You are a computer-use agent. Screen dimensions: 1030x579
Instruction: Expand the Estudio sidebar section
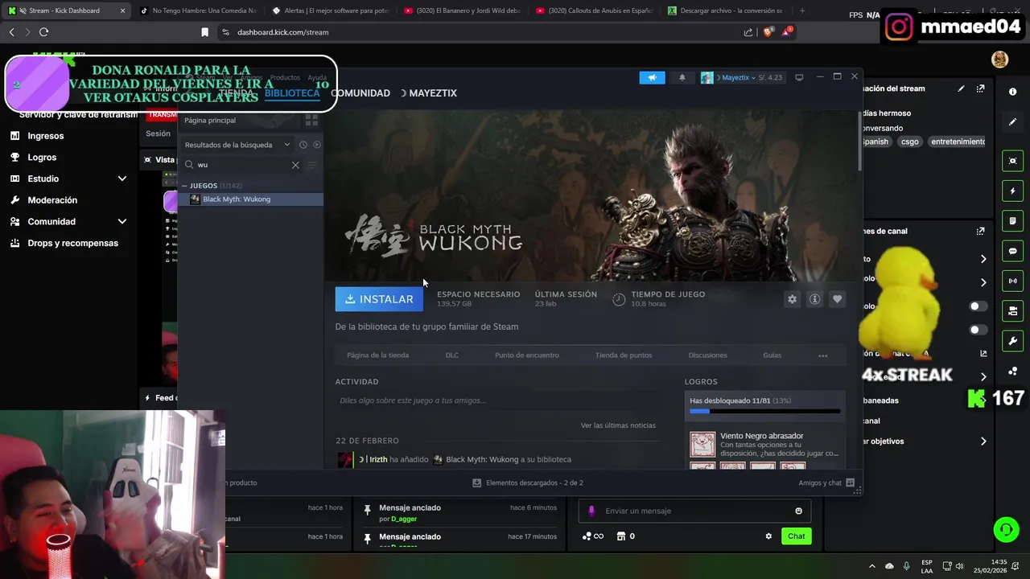(x=122, y=179)
